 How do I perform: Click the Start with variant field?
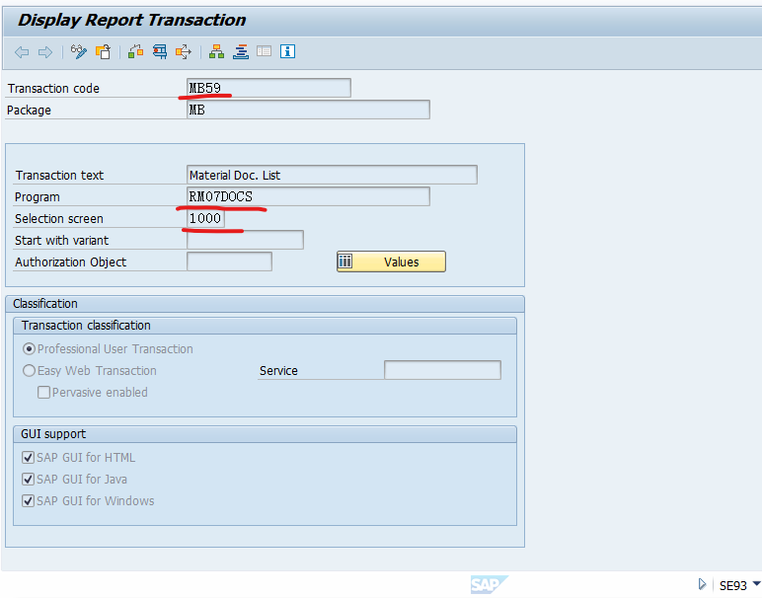245,240
